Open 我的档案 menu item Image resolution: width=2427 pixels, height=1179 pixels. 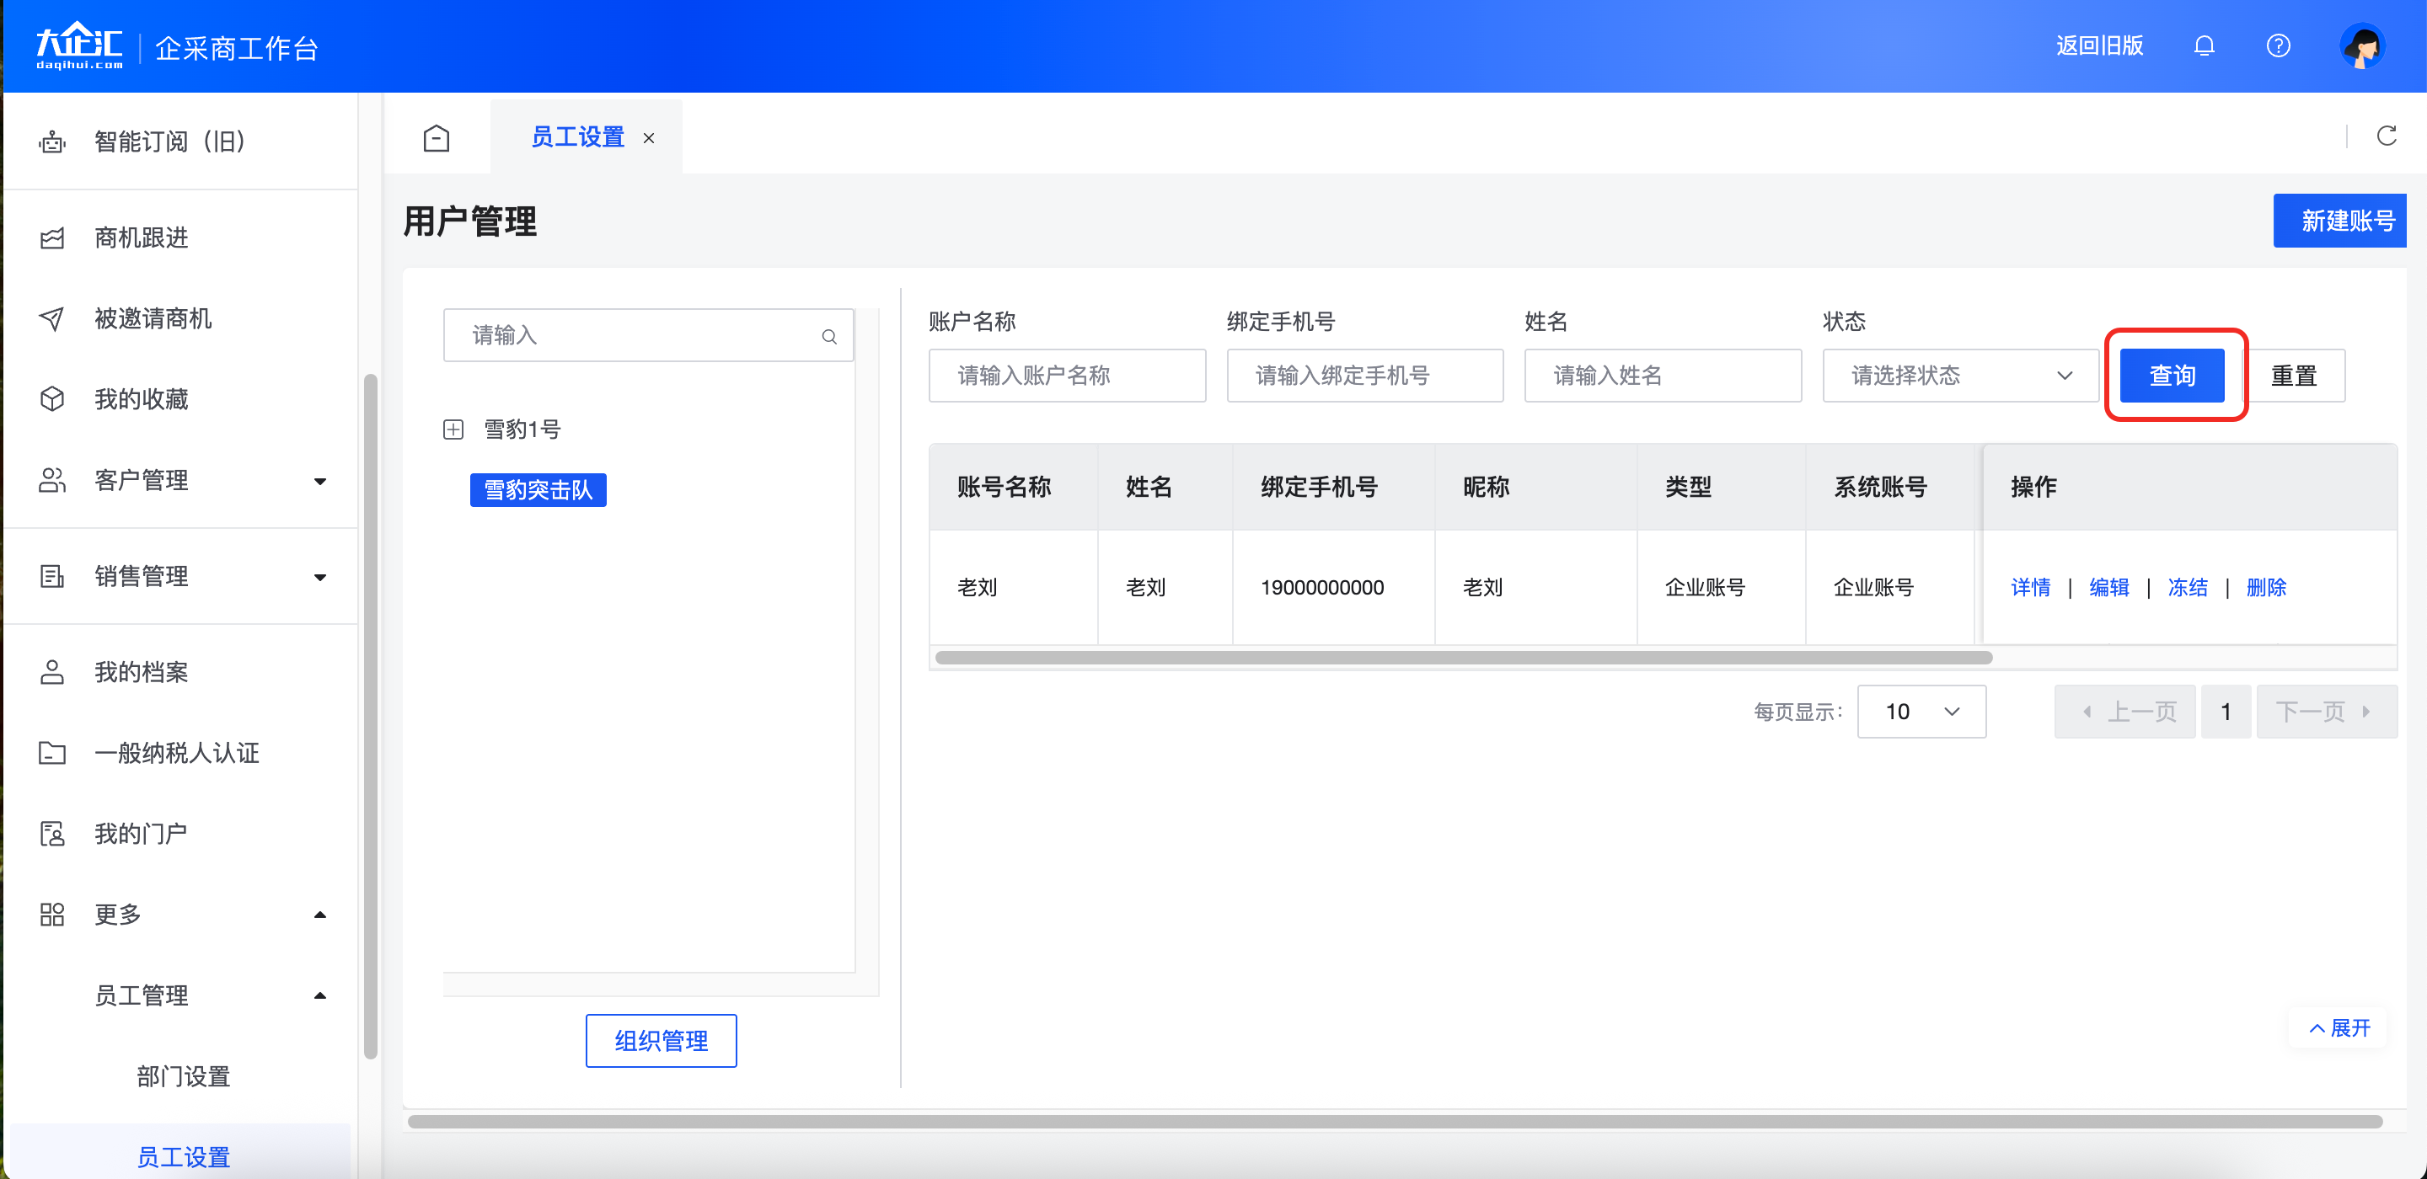click(x=142, y=672)
